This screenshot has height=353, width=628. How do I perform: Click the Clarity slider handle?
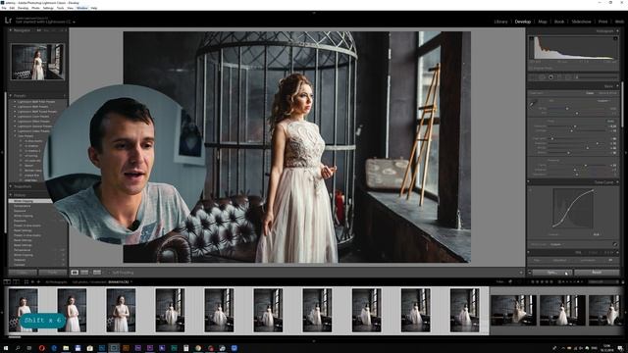pos(585,165)
